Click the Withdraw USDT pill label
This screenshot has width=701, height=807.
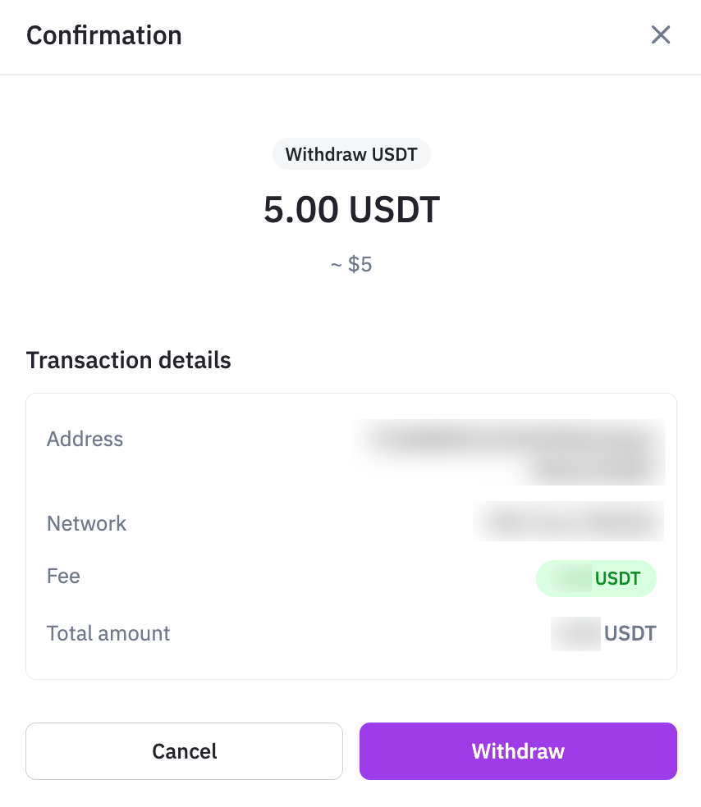[351, 154]
